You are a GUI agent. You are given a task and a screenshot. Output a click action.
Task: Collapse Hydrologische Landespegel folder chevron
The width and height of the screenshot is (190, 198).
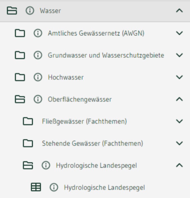179,165
